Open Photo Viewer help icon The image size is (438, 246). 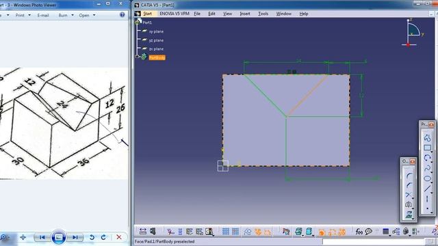coord(123,15)
